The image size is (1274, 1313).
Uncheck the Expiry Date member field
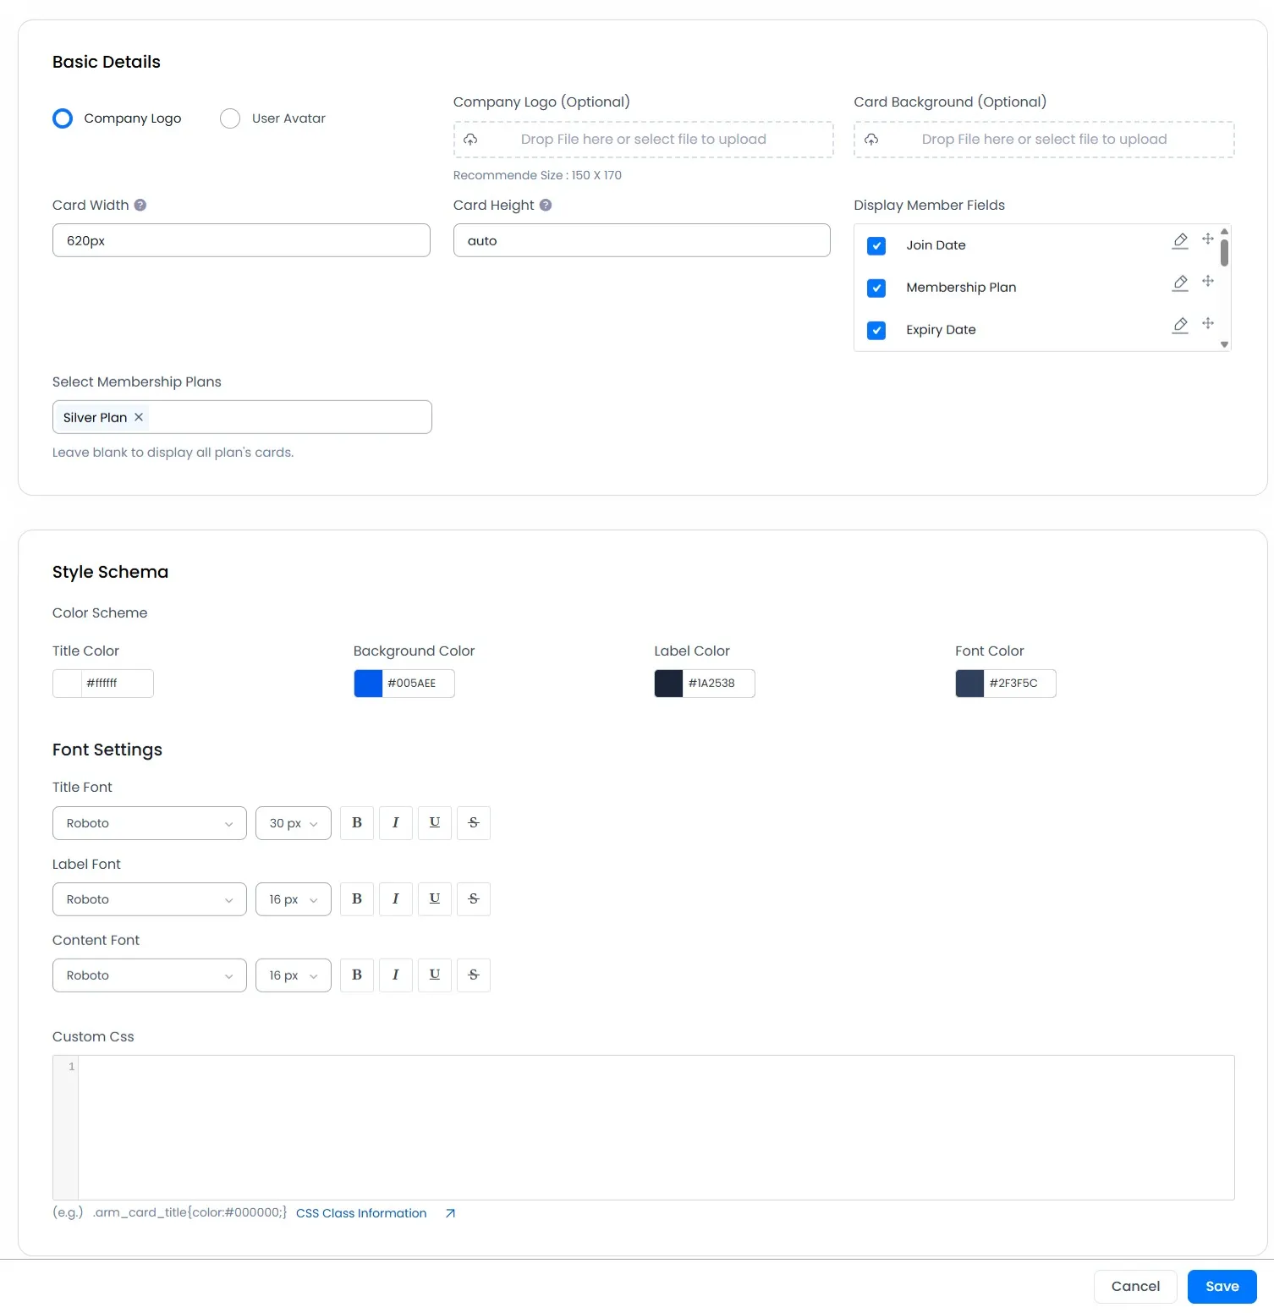pyautogui.click(x=876, y=330)
